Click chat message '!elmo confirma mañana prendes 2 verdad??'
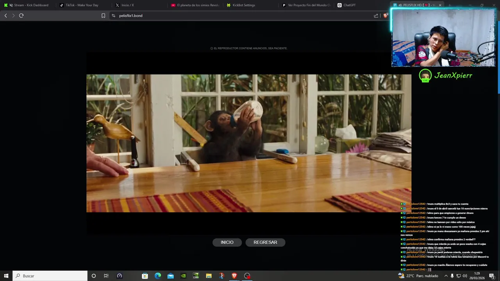Image resolution: width=500 pixels, height=281 pixels. pos(451,240)
